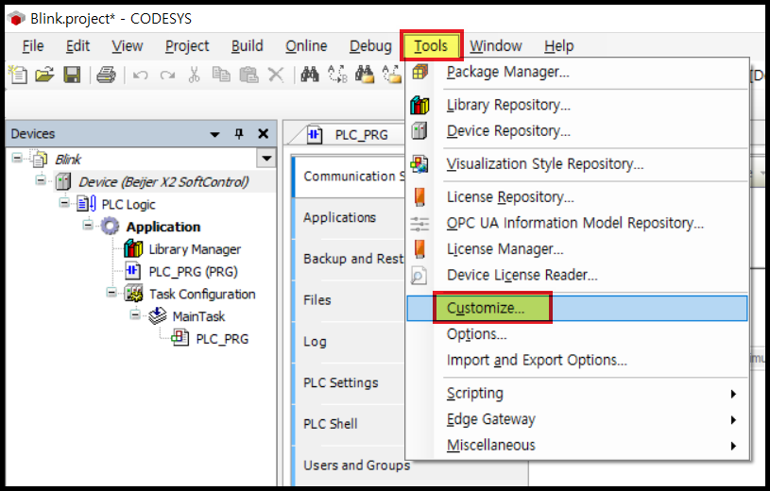
Task: Open the Applications device tab
Action: [x=339, y=217]
